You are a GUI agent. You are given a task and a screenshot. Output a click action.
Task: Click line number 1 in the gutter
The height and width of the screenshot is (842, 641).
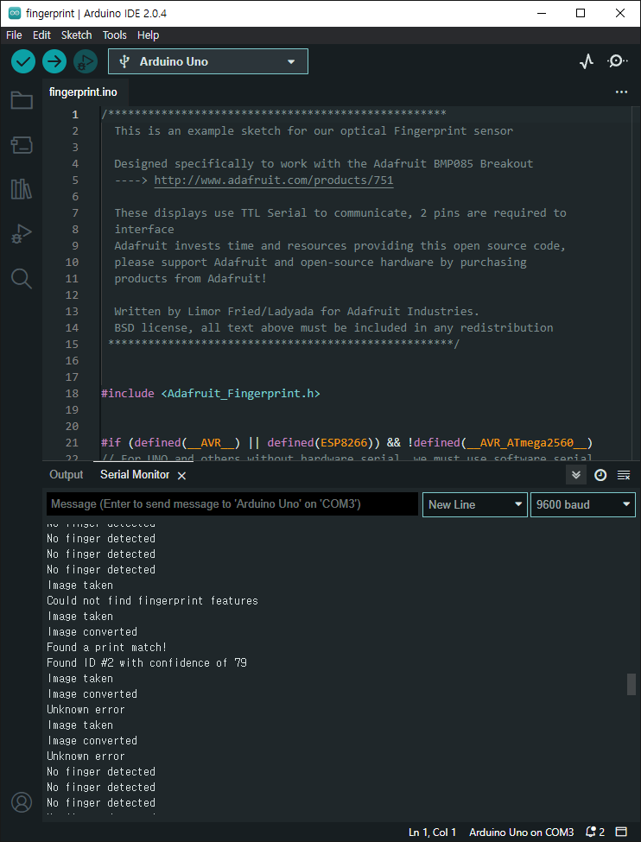(74, 114)
